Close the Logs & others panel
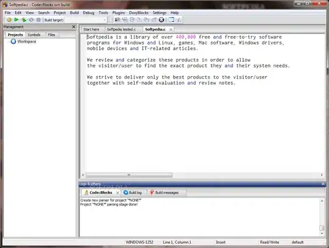 tap(323, 184)
